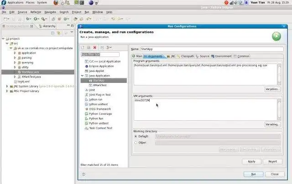Open the Navigate menu
292x184 pixels.
tap(50, 12)
